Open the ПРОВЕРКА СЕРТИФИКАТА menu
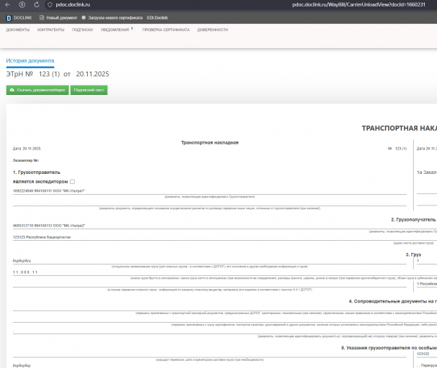The width and height of the screenshot is (437, 368). pos(166,29)
